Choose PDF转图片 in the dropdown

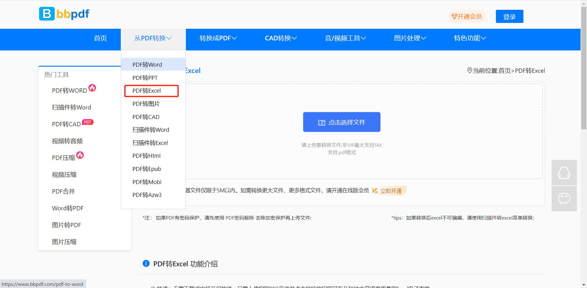pos(153,104)
